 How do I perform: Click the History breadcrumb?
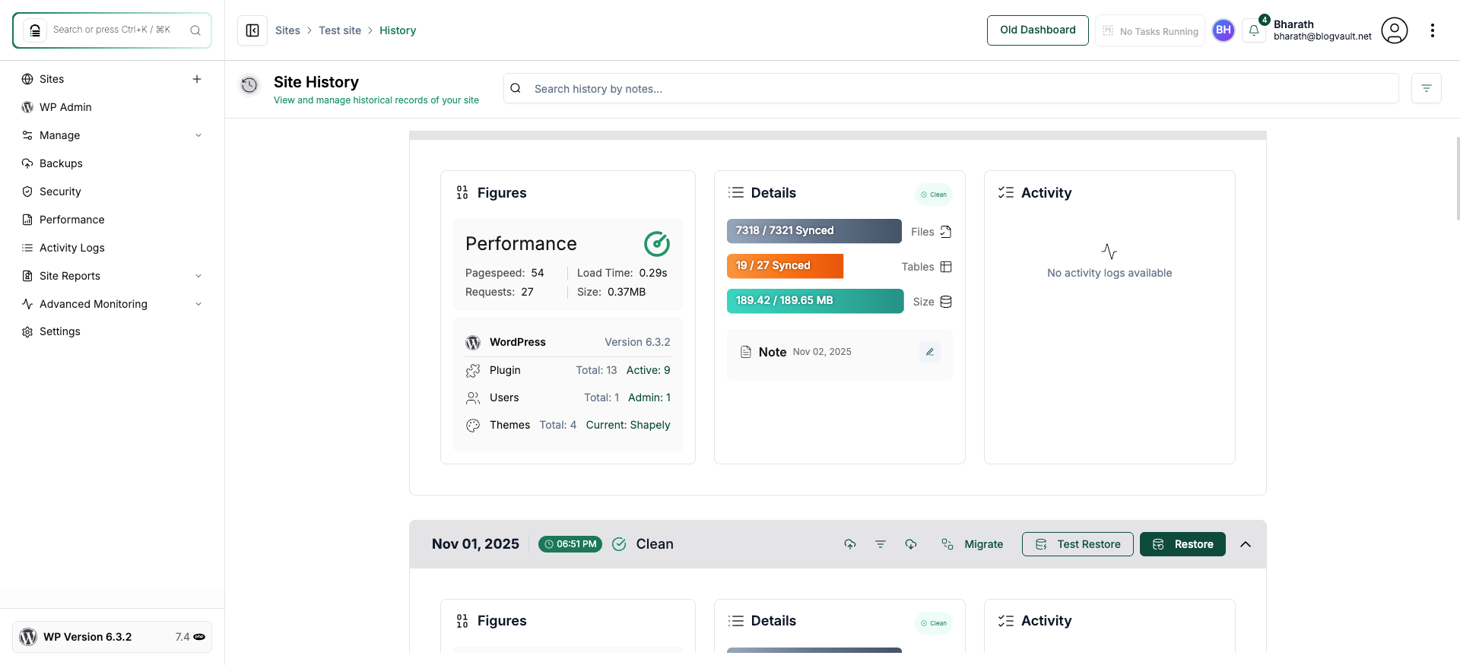398,30
